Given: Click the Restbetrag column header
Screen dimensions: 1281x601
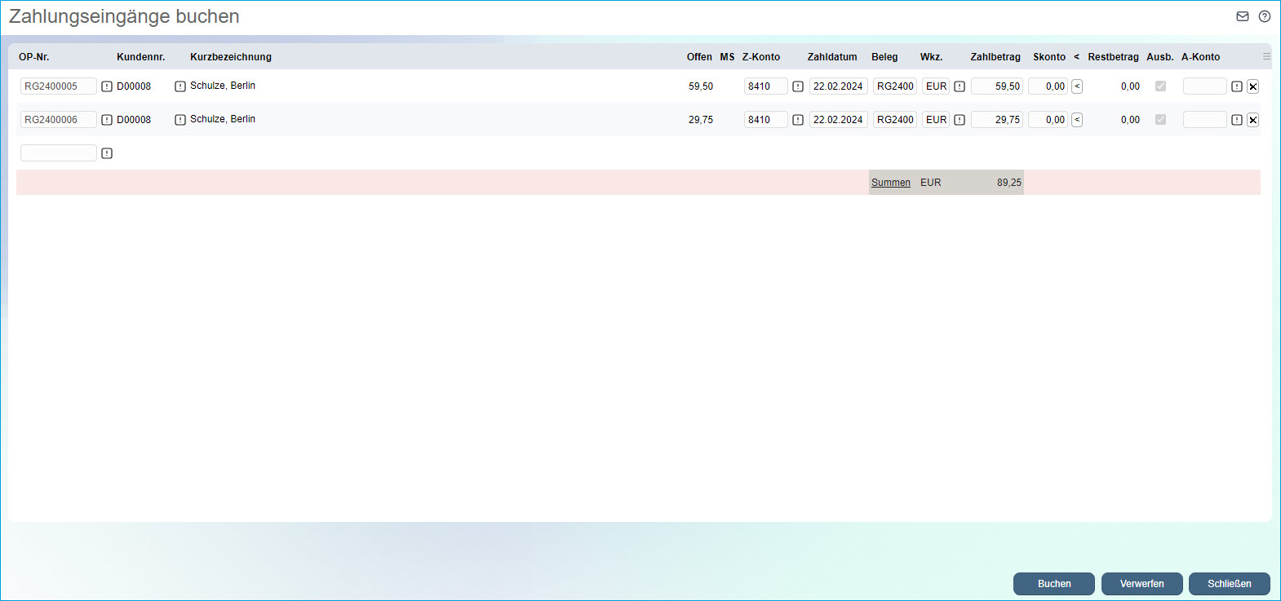Looking at the screenshot, I should [1113, 57].
